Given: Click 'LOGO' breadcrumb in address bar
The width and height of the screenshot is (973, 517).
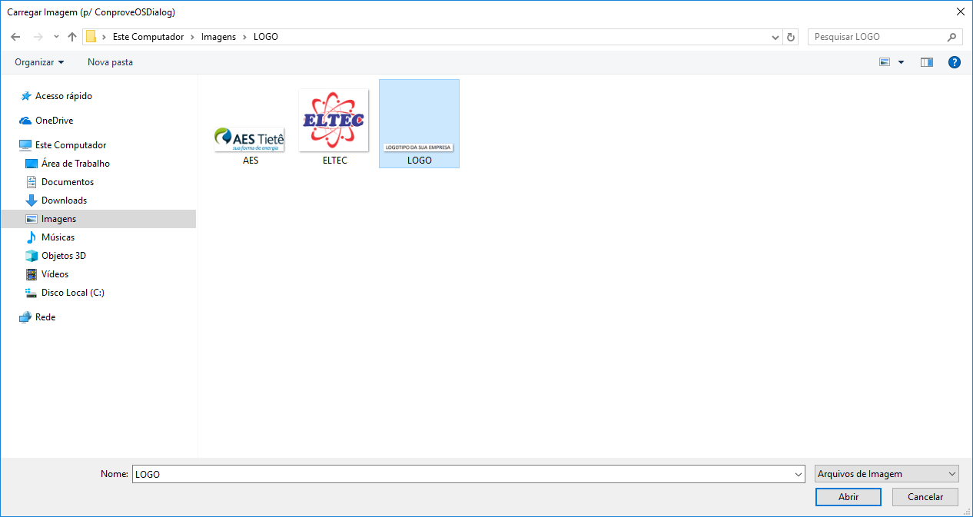Looking at the screenshot, I should [x=265, y=37].
